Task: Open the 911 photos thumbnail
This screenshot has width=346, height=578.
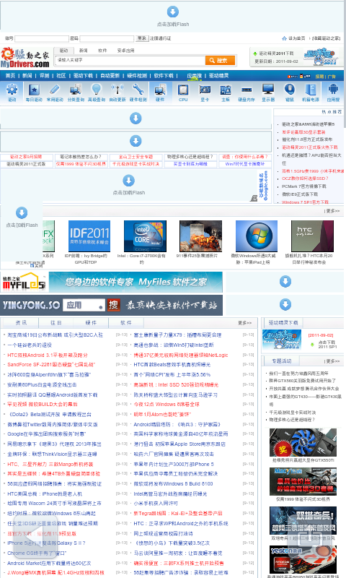Action: click(x=200, y=236)
